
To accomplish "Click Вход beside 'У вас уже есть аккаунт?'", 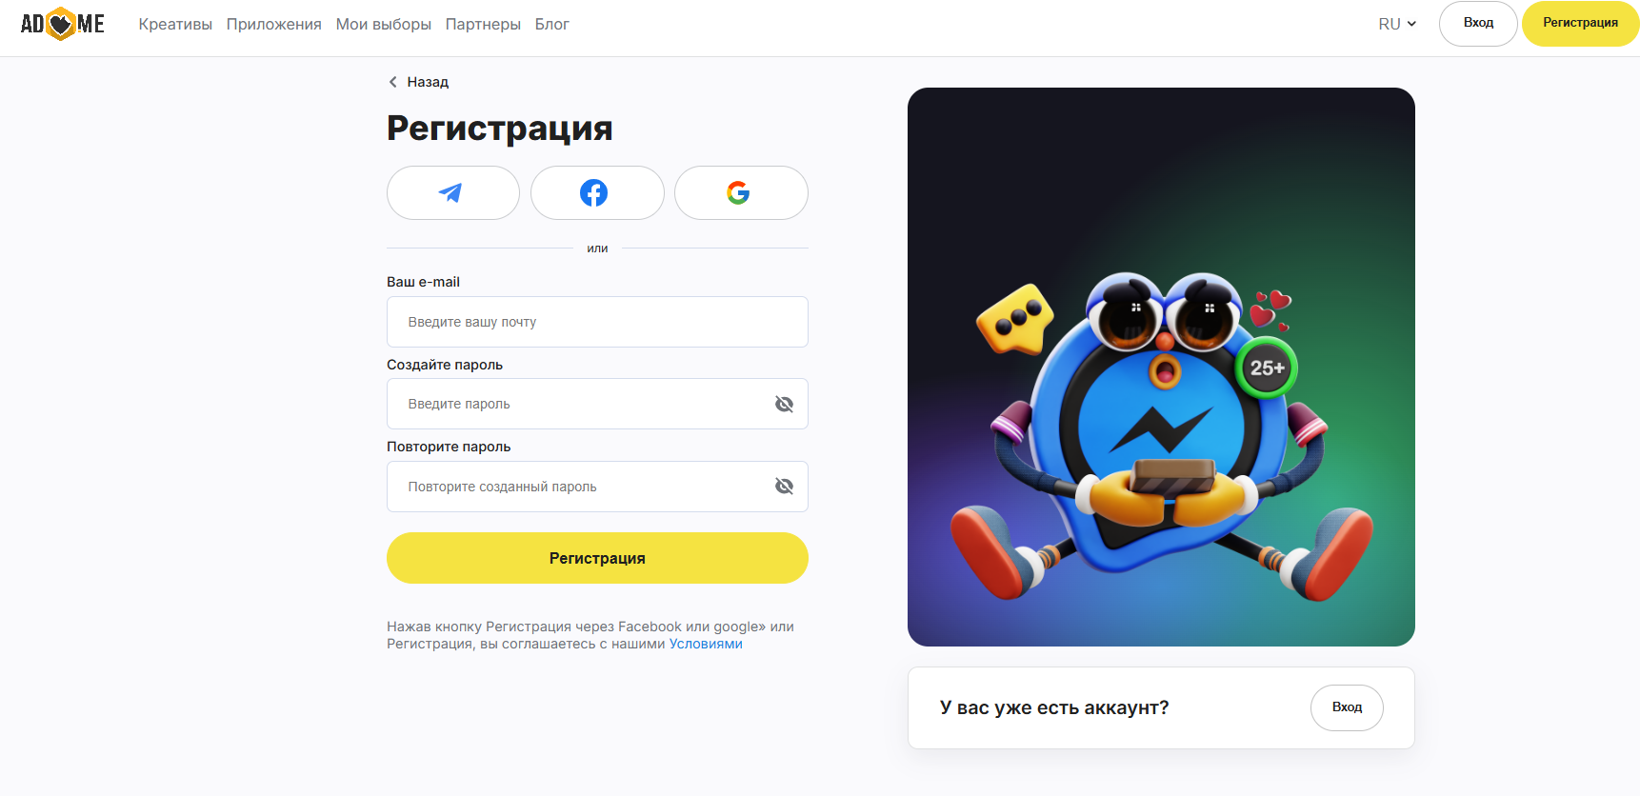I will pos(1347,707).
